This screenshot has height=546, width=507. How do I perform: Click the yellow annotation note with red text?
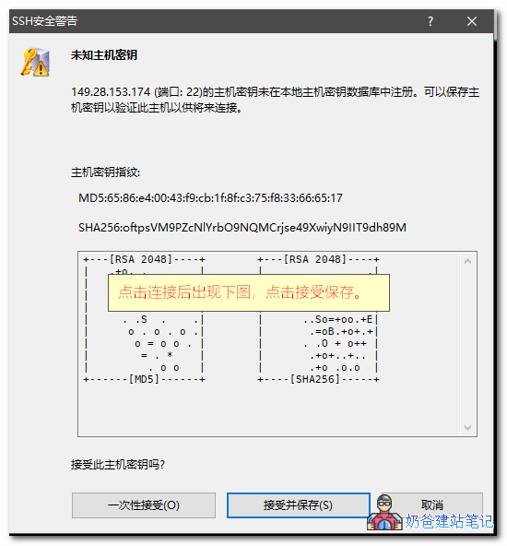click(x=249, y=292)
